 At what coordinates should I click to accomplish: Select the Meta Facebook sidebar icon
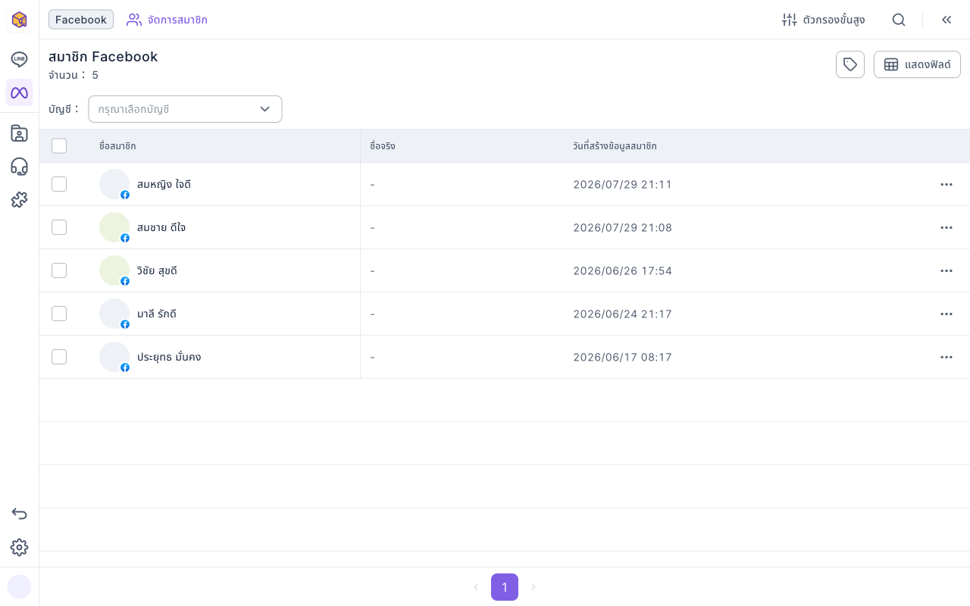coord(20,92)
